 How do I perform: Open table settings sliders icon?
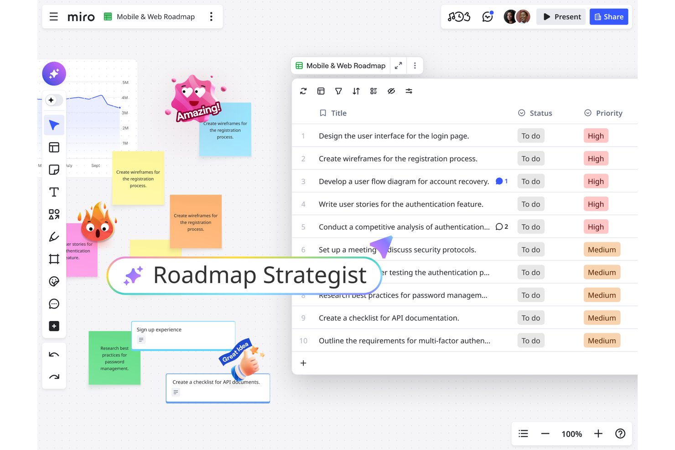tap(409, 91)
